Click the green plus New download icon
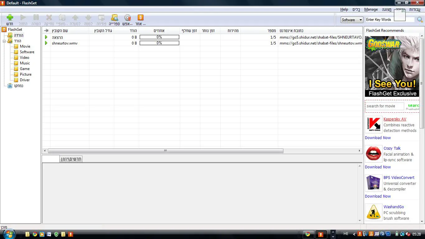The image size is (425, 239). tap(10, 18)
